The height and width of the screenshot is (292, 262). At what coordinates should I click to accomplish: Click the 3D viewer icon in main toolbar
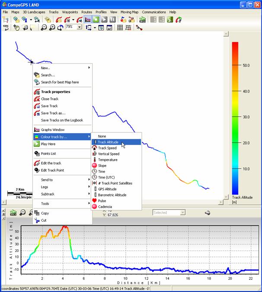(142, 19)
